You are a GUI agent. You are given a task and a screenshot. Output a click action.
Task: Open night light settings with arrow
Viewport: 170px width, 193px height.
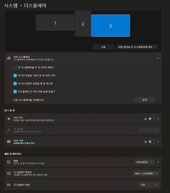pos(158,119)
